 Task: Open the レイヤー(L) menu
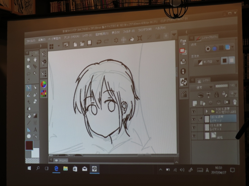(87, 35)
